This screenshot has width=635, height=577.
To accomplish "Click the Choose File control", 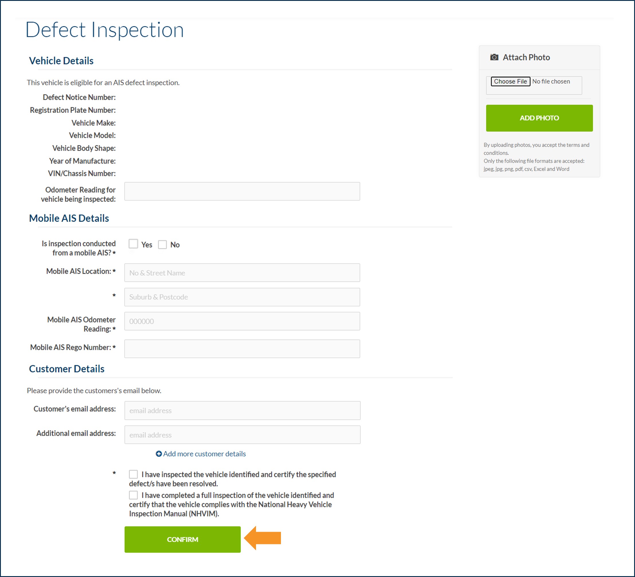I will [510, 81].
